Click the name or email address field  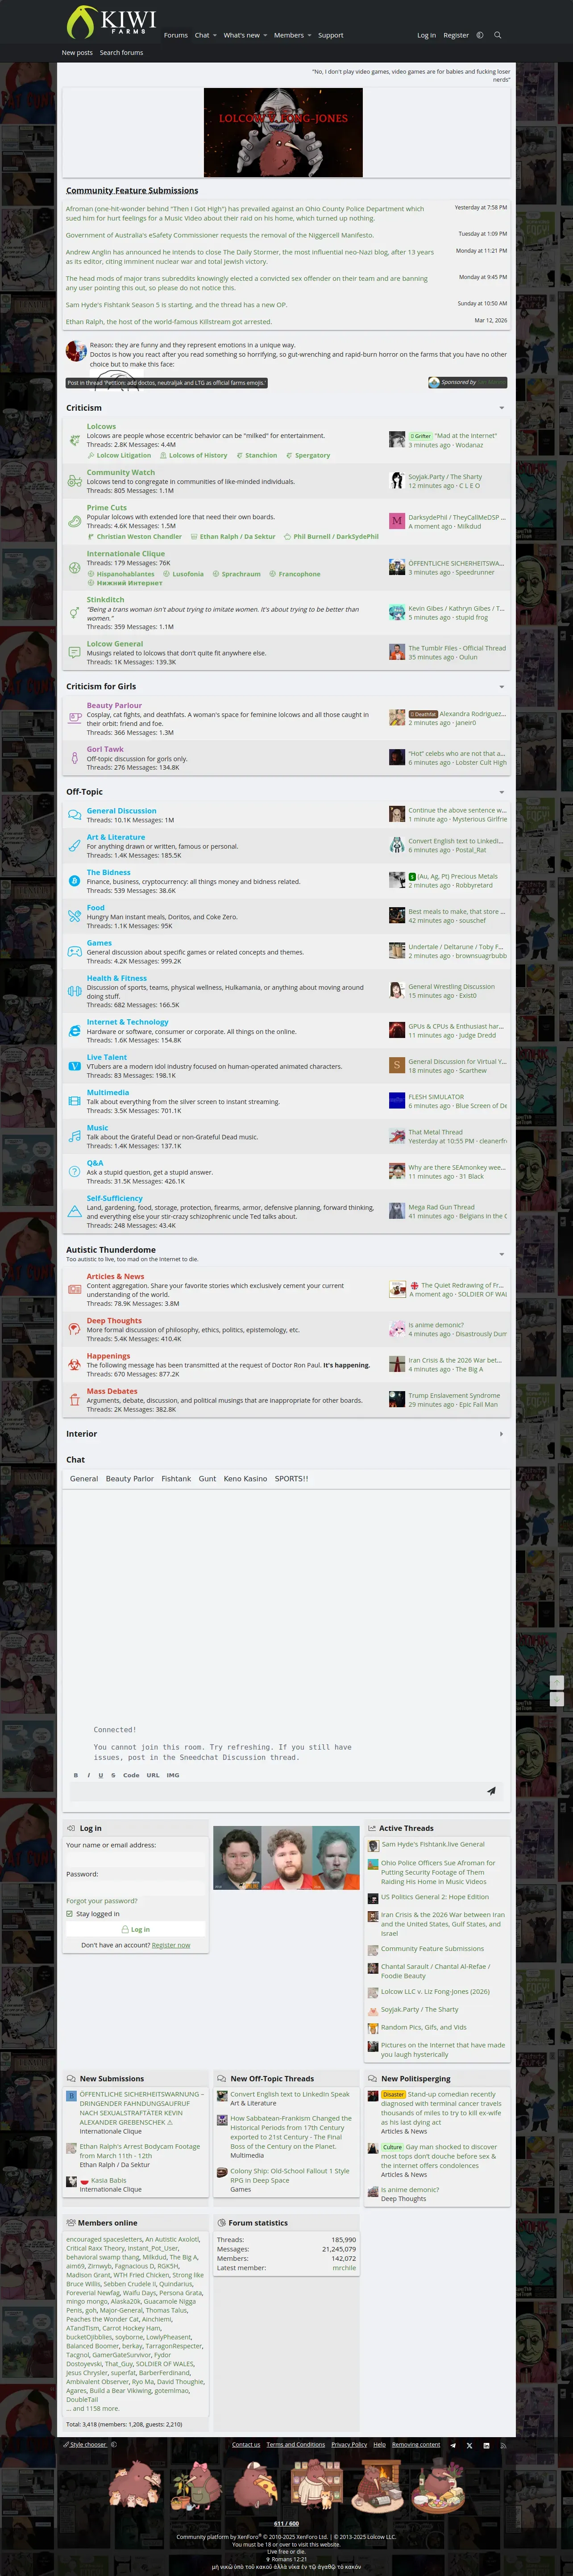(x=135, y=1858)
